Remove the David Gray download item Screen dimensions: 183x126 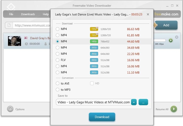177,37
